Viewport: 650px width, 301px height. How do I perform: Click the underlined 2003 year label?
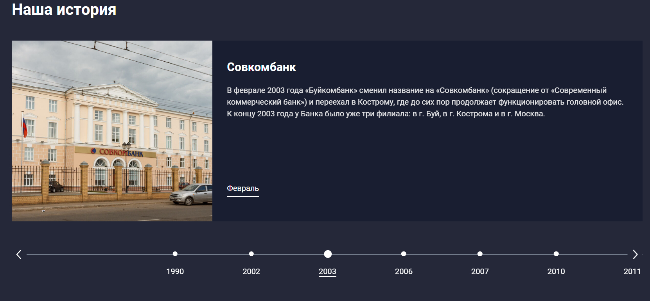tap(327, 271)
